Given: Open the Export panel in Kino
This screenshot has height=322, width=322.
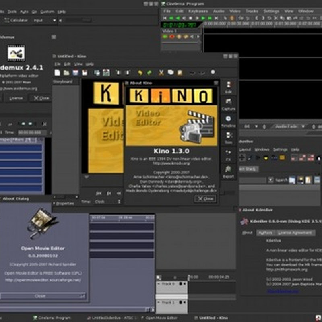Looking at the screenshot, I should coord(229,172).
